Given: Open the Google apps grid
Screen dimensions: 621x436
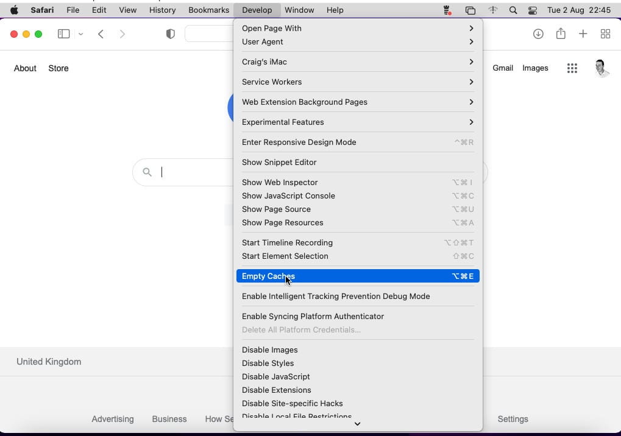Looking at the screenshot, I should (x=572, y=68).
